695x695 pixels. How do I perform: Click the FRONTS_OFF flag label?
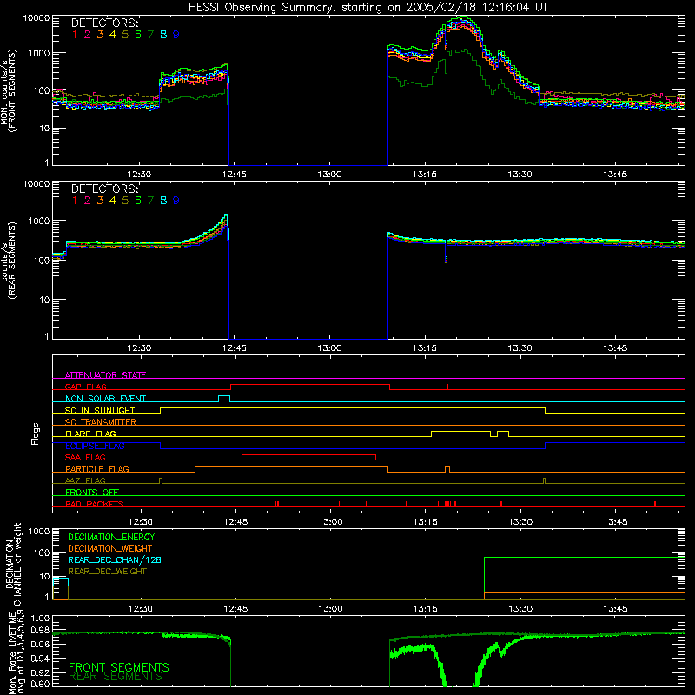[92, 492]
